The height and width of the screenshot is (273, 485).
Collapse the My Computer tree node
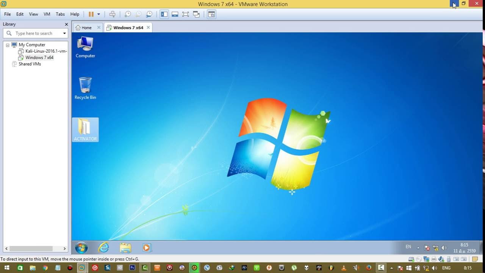click(7, 45)
